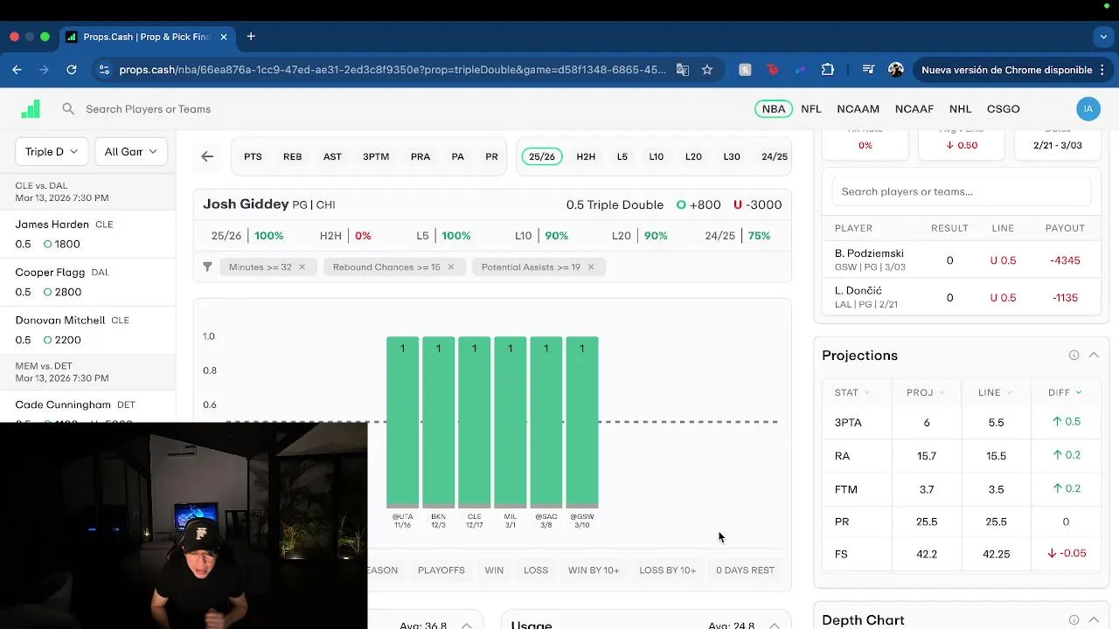Open the Depth Chart info icon
The width and height of the screenshot is (1119, 629).
tap(1074, 620)
